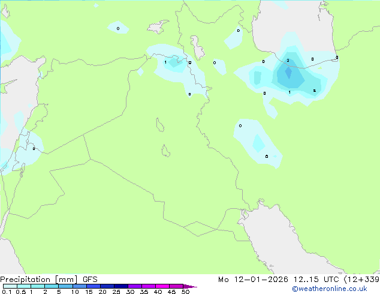Click the legend label '50'
The height and width of the screenshot is (294, 380).
tap(185, 292)
